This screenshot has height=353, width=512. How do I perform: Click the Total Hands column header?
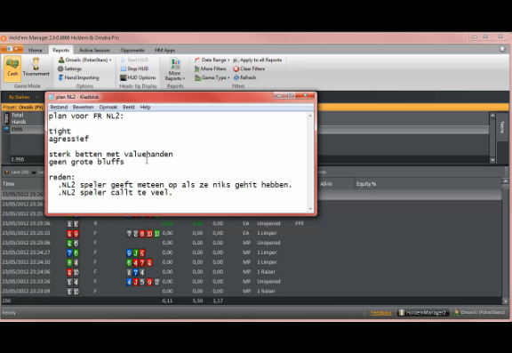(19, 118)
